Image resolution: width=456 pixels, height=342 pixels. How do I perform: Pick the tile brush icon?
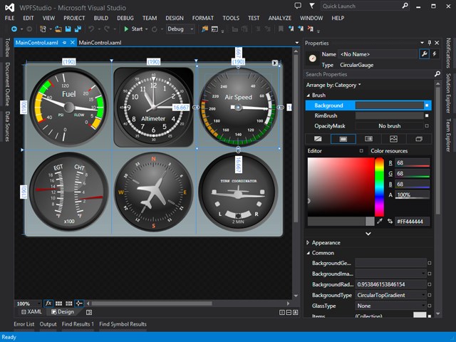(393, 139)
